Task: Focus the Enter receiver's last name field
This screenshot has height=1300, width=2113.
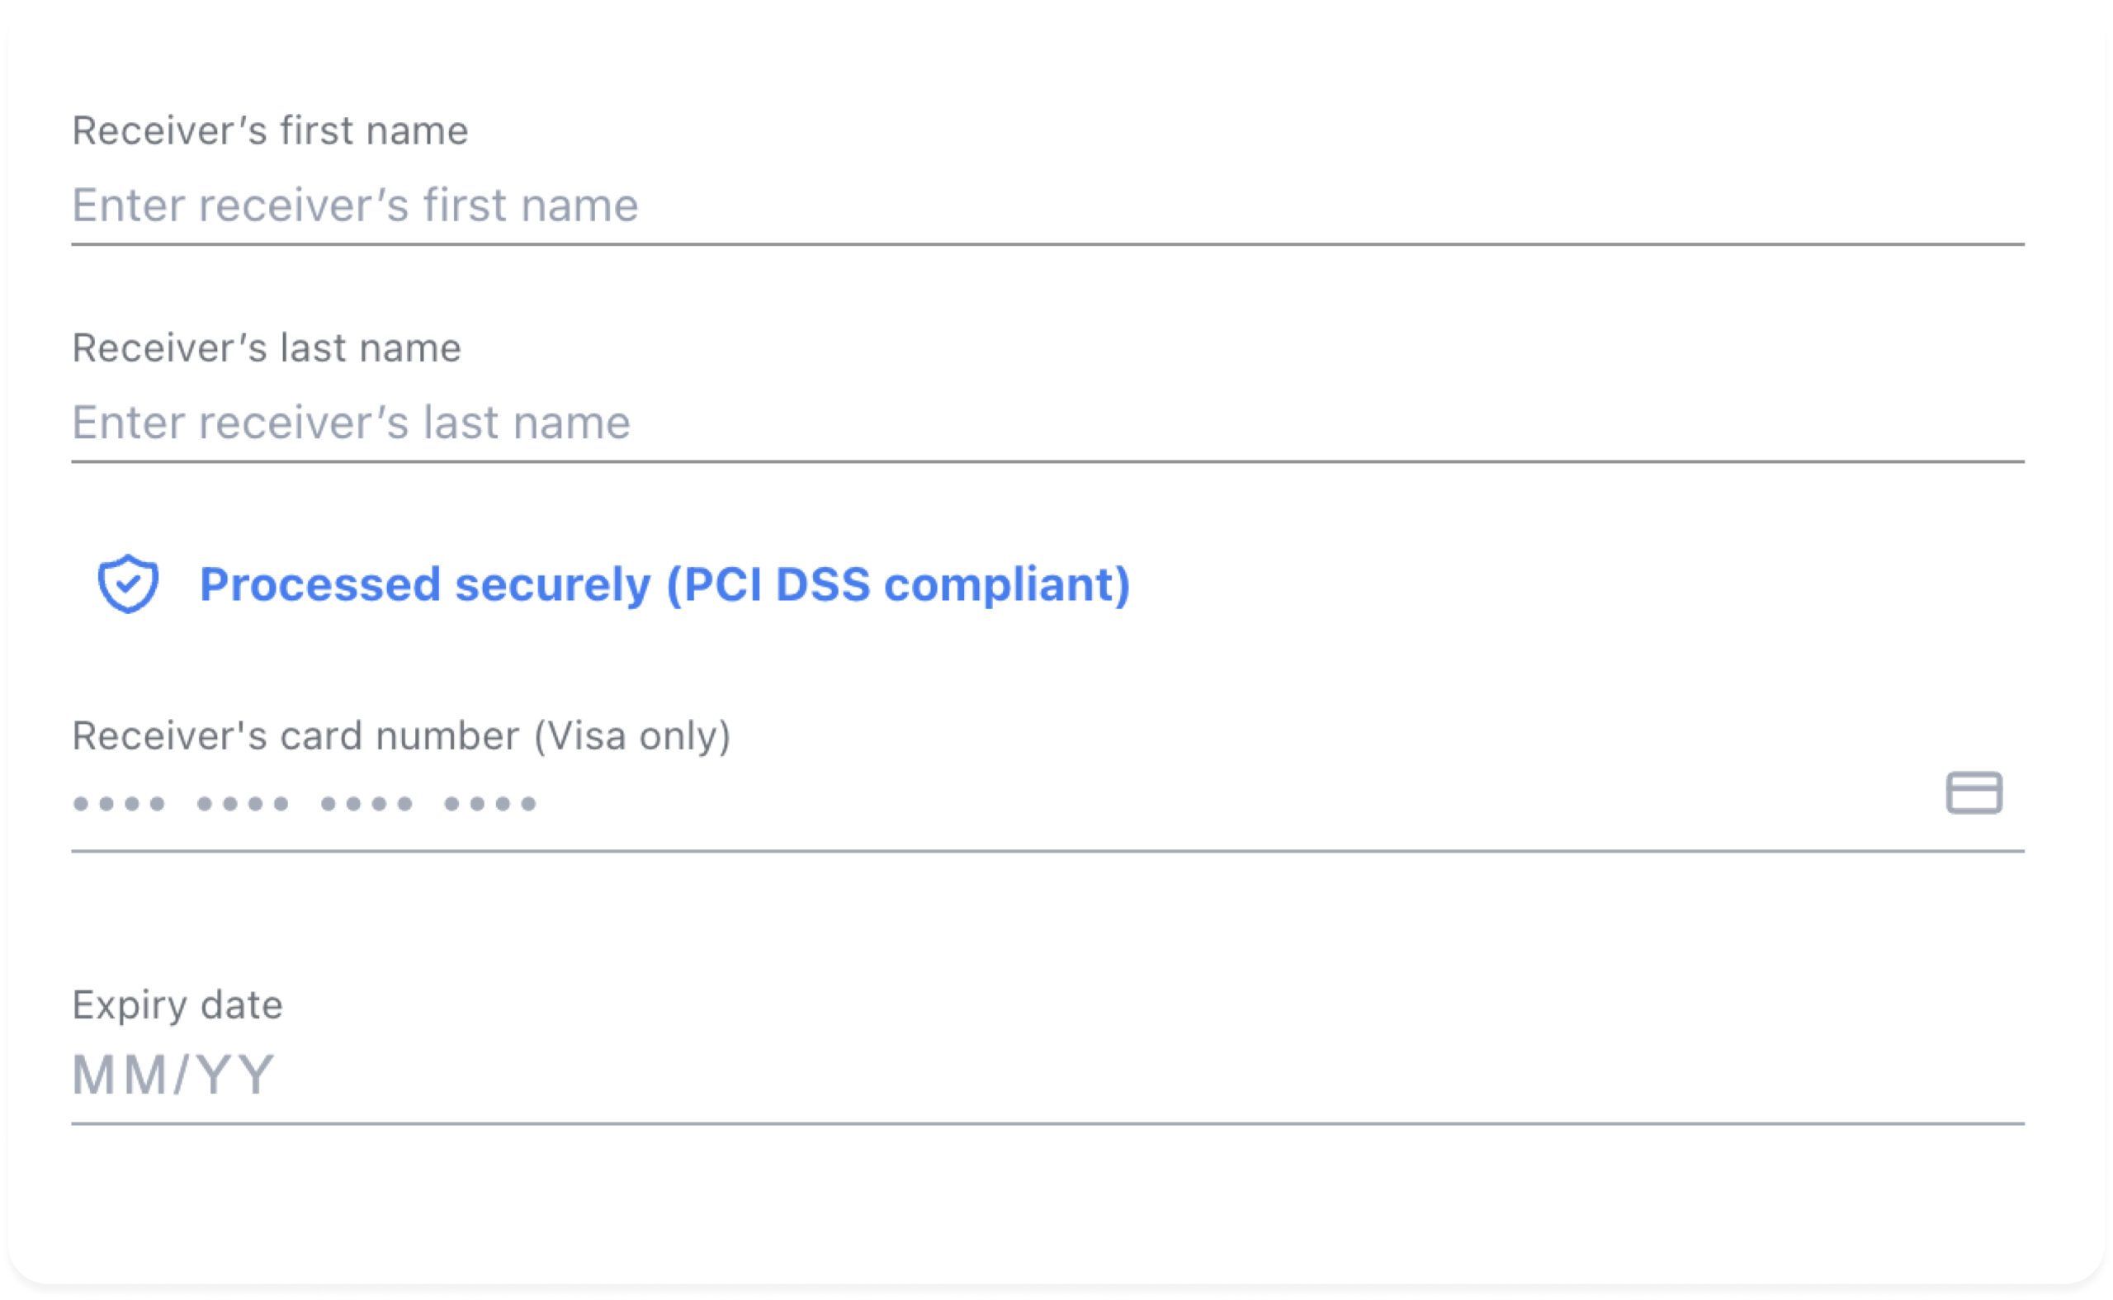Action: pyautogui.click(x=1048, y=423)
